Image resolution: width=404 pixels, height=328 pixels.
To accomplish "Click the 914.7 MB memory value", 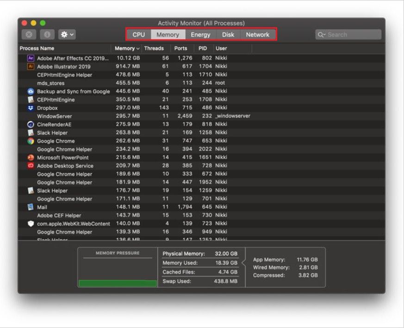I will (128, 66).
